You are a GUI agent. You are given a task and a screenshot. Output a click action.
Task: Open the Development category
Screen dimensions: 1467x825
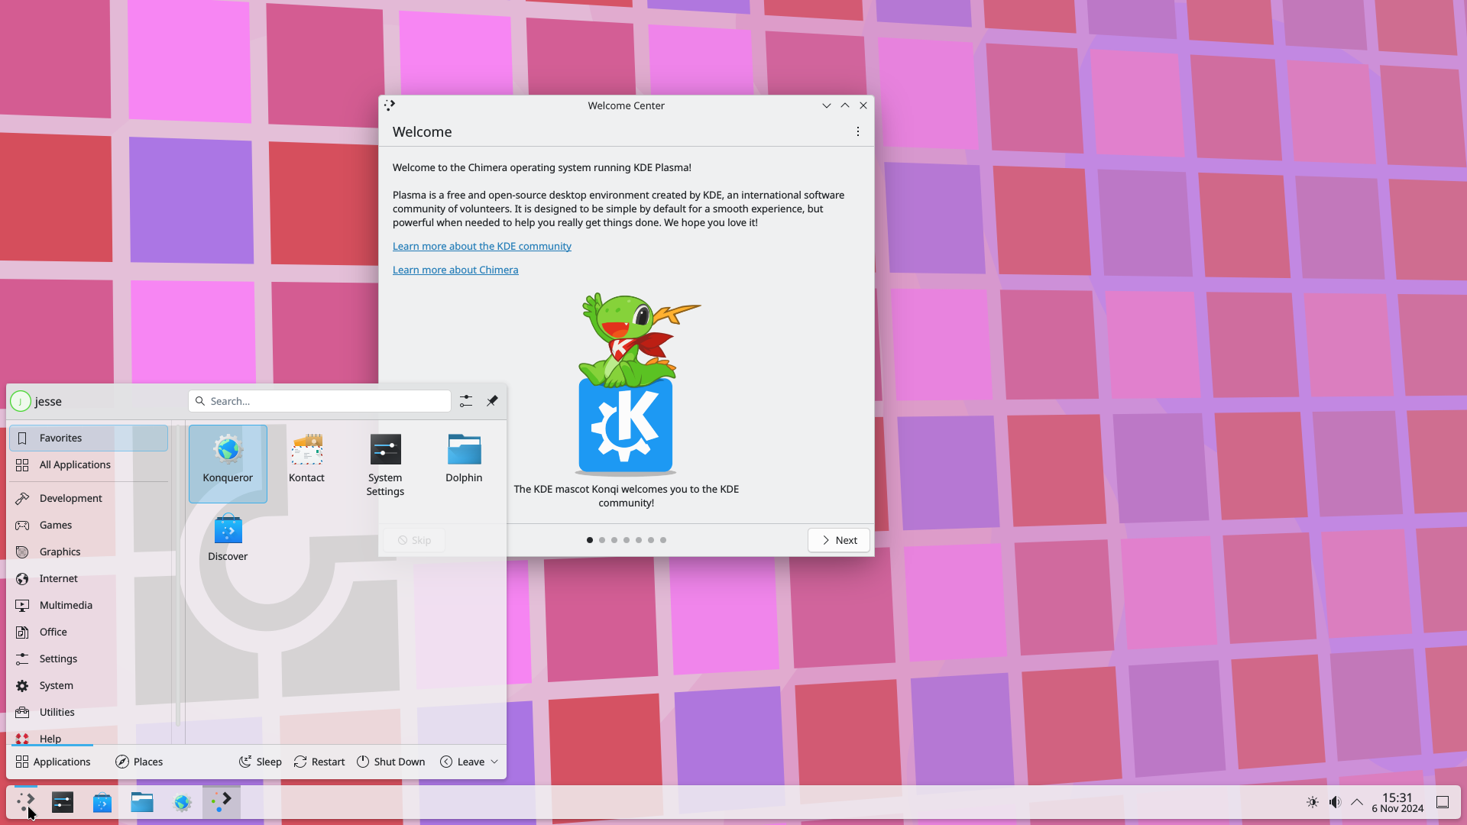click(89, 498)
